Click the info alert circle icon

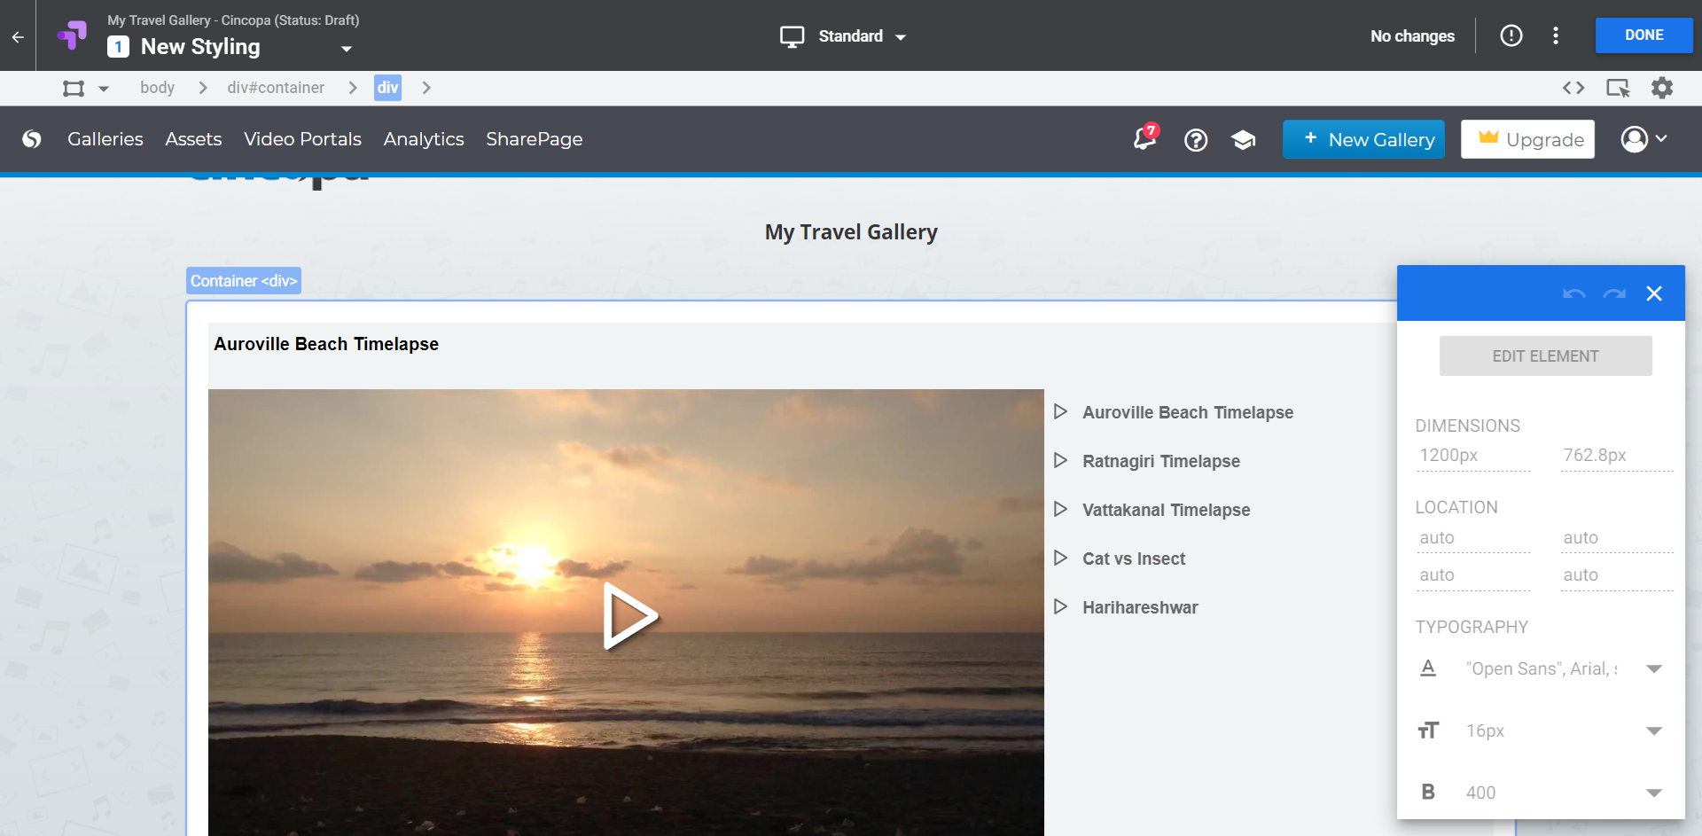coord(1511,35)
